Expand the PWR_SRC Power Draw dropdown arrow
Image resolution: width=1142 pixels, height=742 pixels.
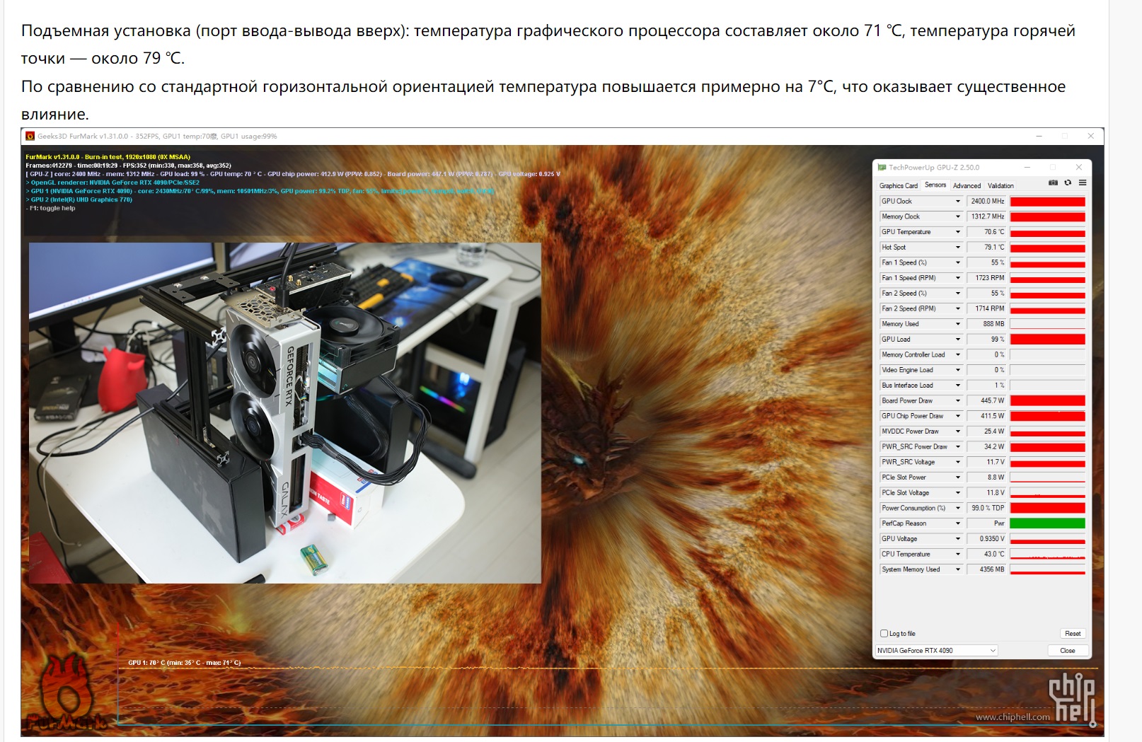click(x=958, y=446)
